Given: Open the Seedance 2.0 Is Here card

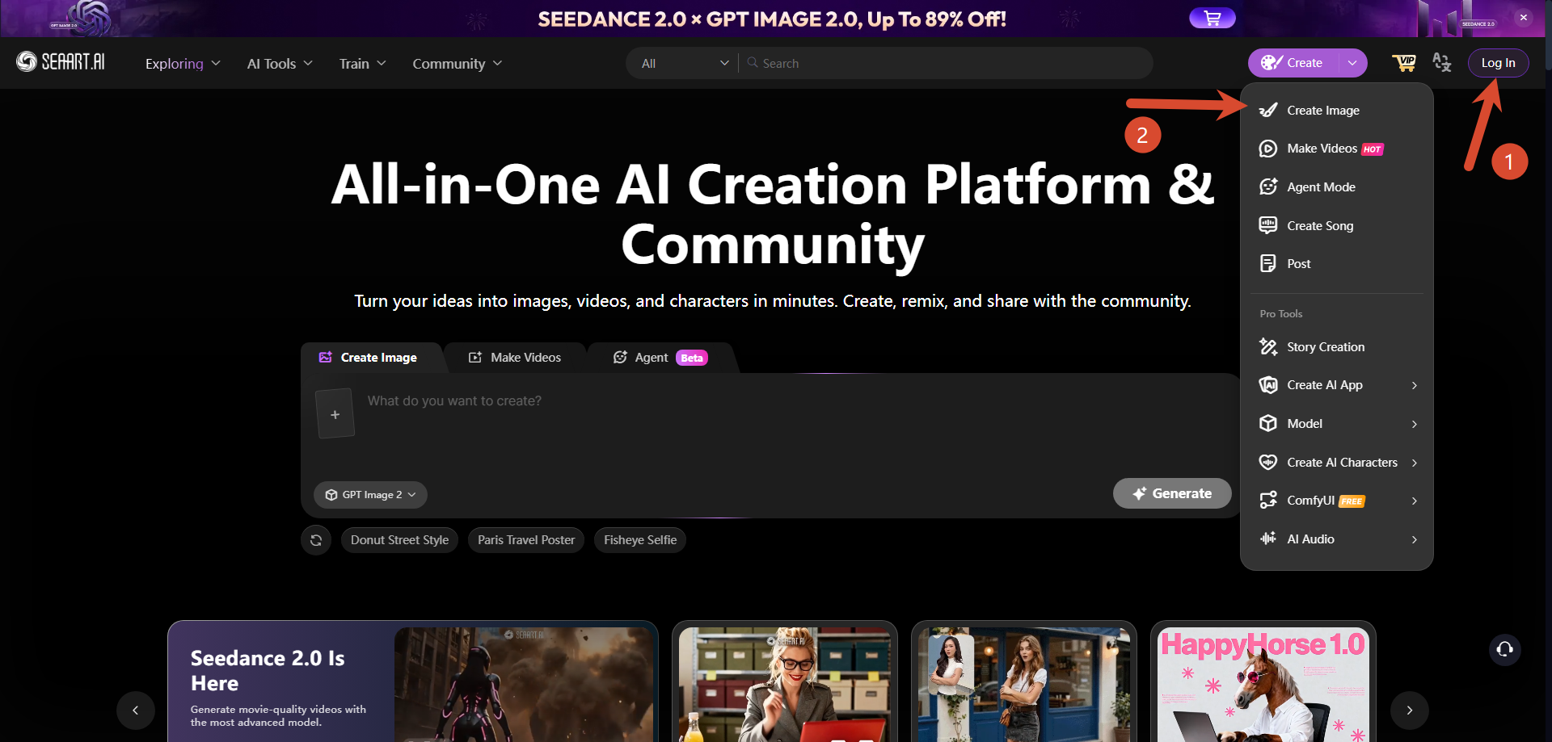Looking at the screenshot, I should (413, 681).
